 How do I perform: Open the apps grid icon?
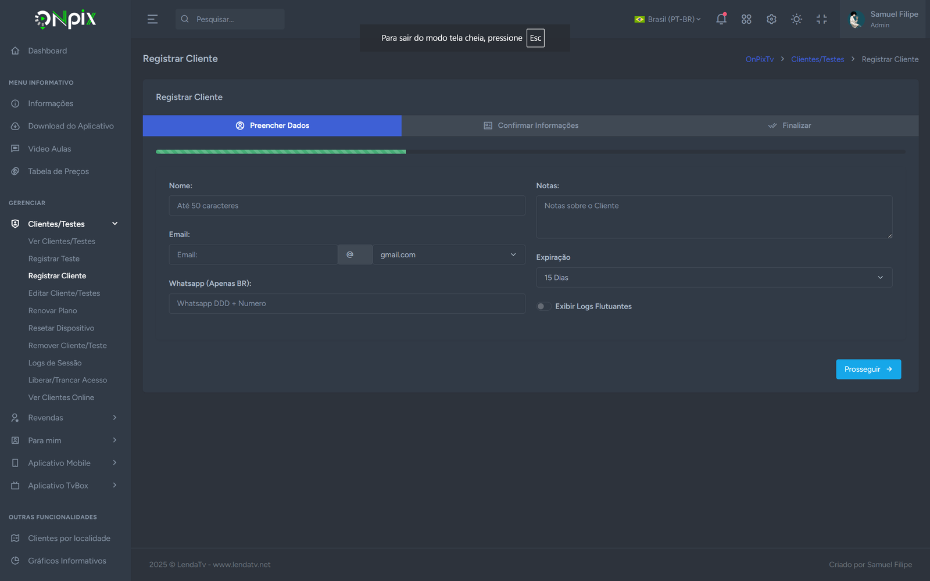(746, 19)
